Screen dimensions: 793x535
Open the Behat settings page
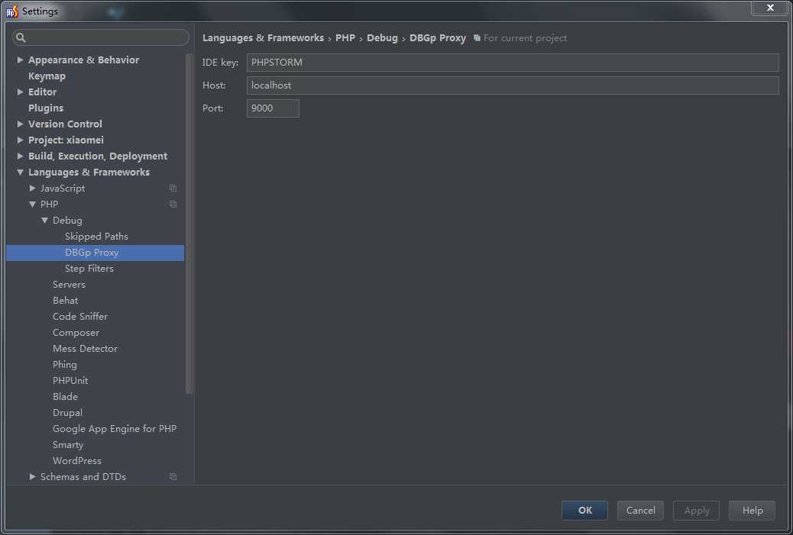[65, 301]
